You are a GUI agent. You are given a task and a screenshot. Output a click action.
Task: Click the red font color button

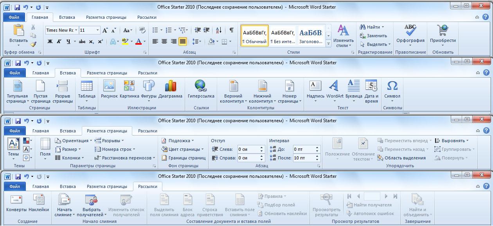(x=138, y=42)
